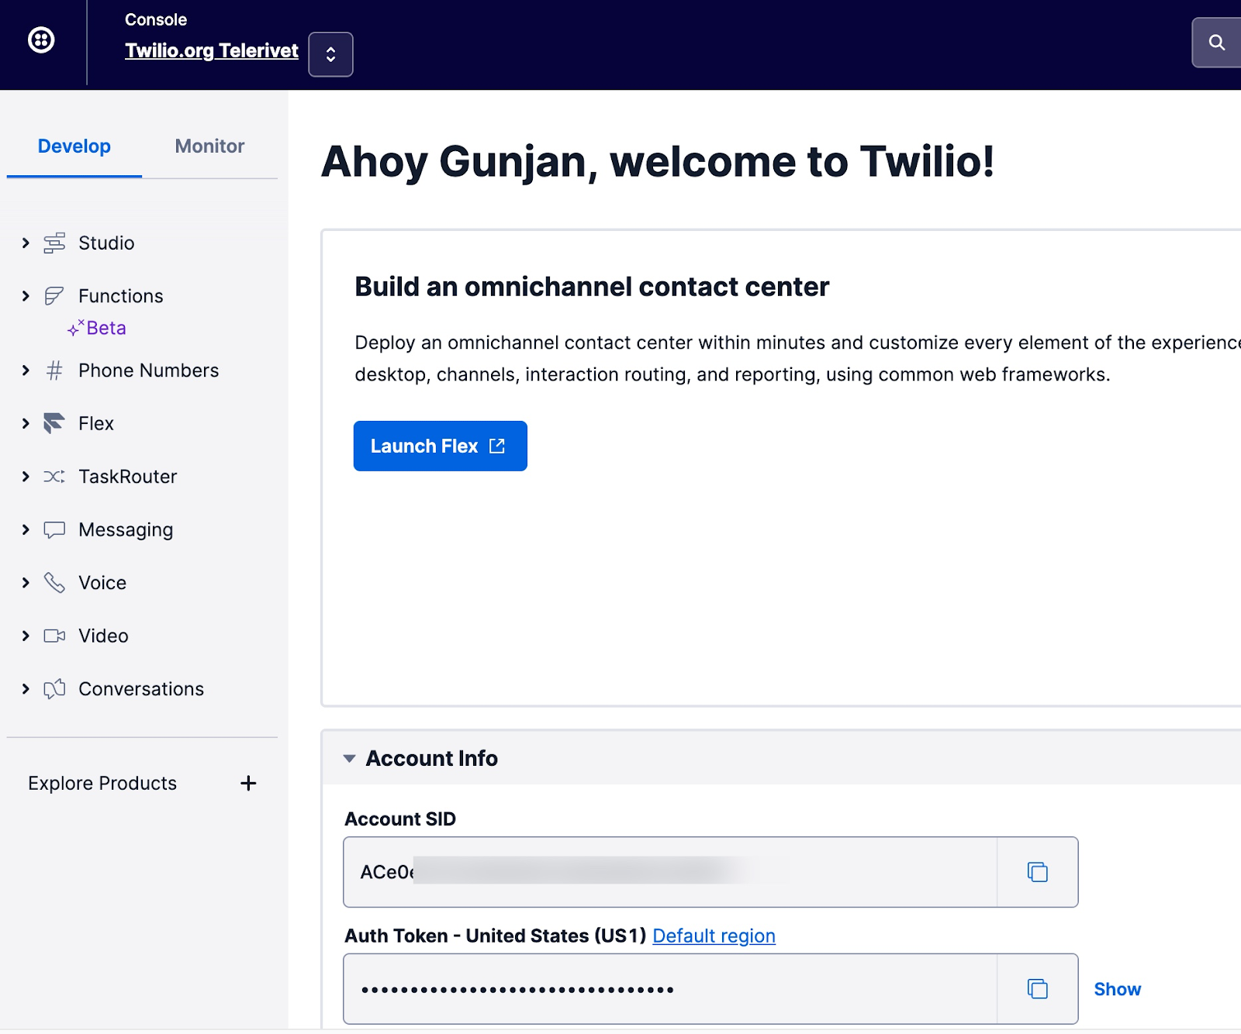Screen dimensions: 1241x1034
Task: Click the Studio flow icon
Action: 54,243
